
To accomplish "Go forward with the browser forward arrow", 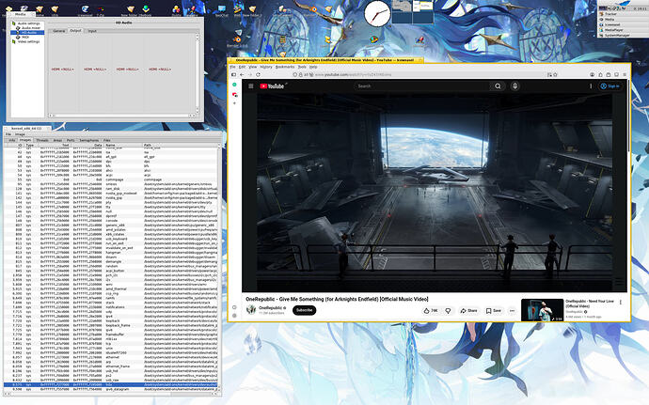I will coord(250,75).
